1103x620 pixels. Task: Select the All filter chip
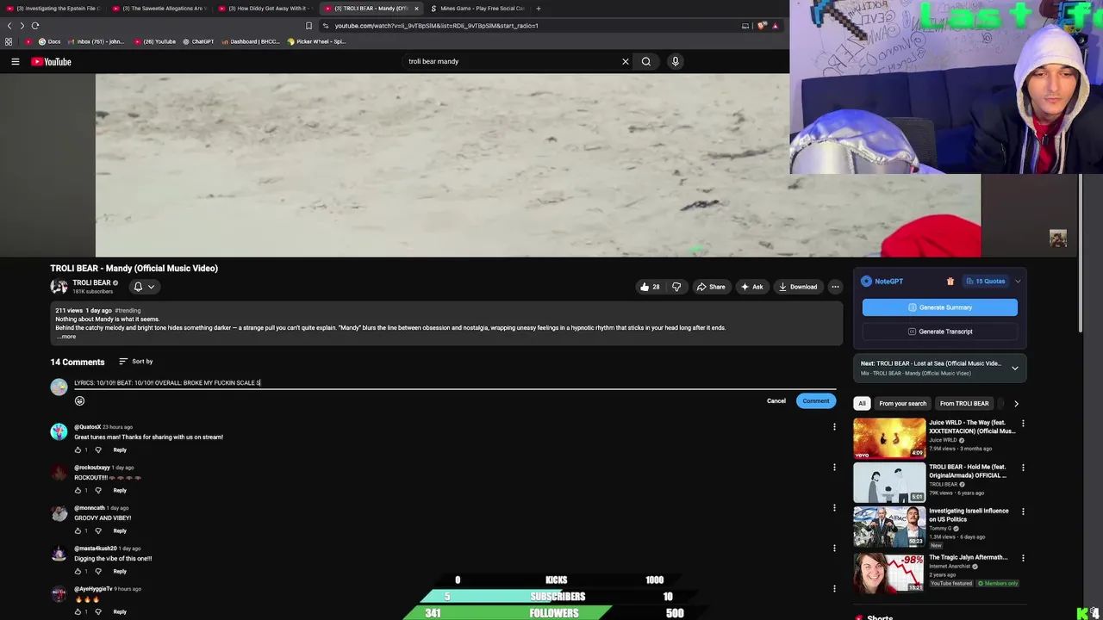862,403
